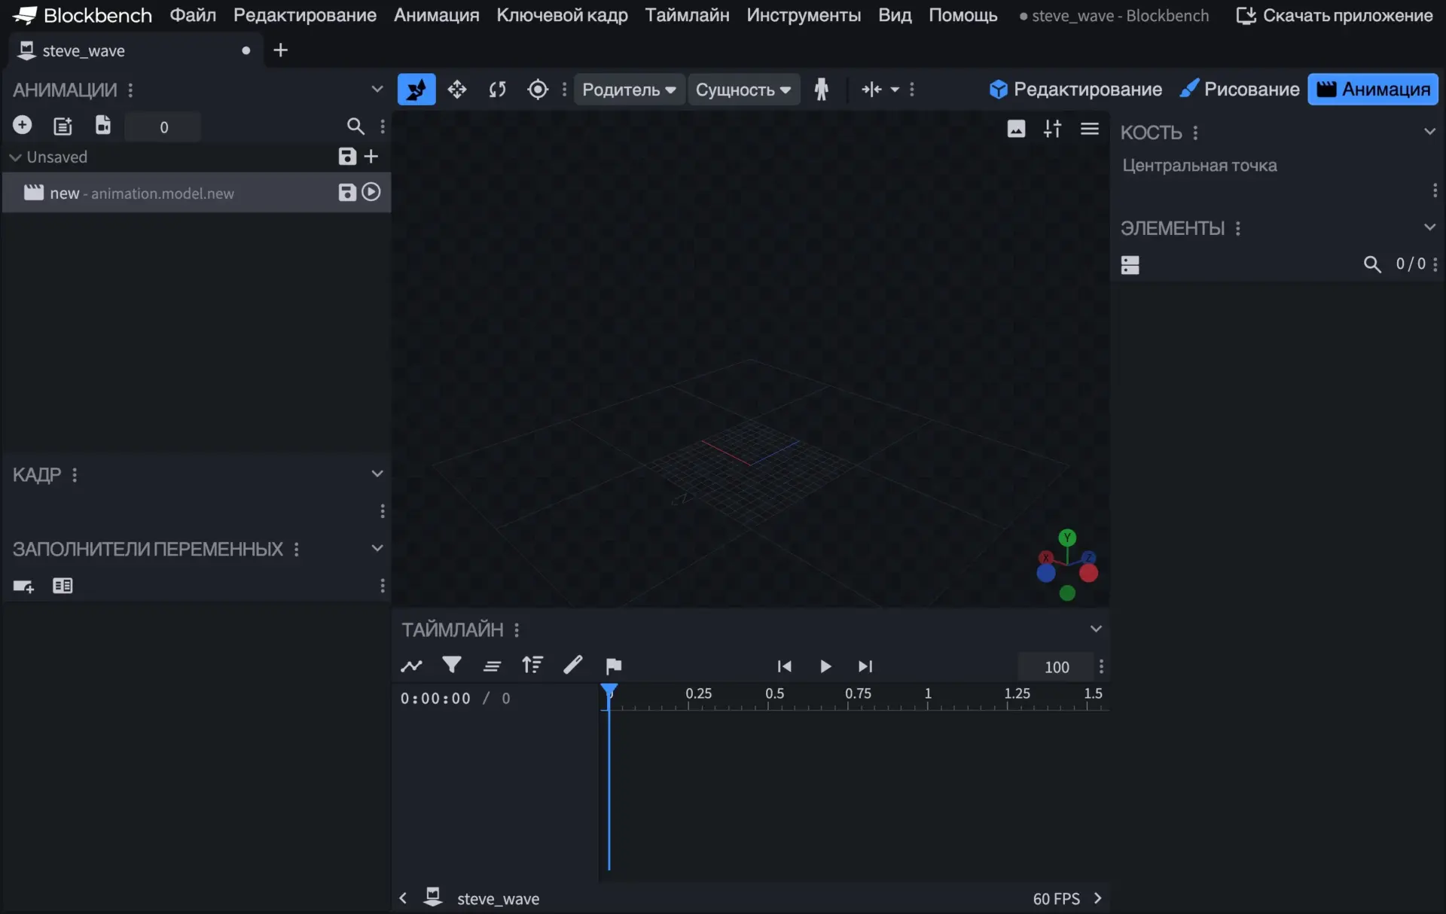Save all Unsaved animations
Viewport: 1446px width, 914px height.
pyautogui.click(x=346, y=157)
